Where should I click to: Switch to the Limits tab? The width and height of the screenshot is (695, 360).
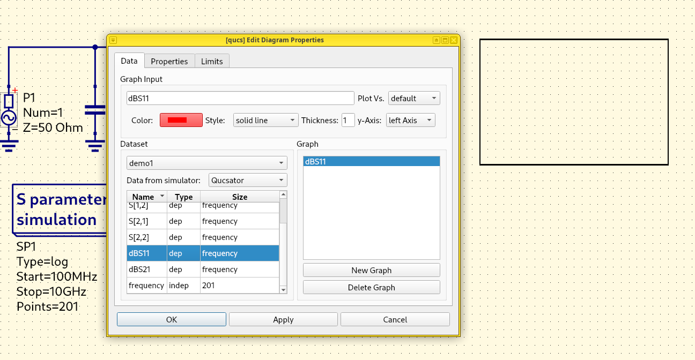[212, 61]
